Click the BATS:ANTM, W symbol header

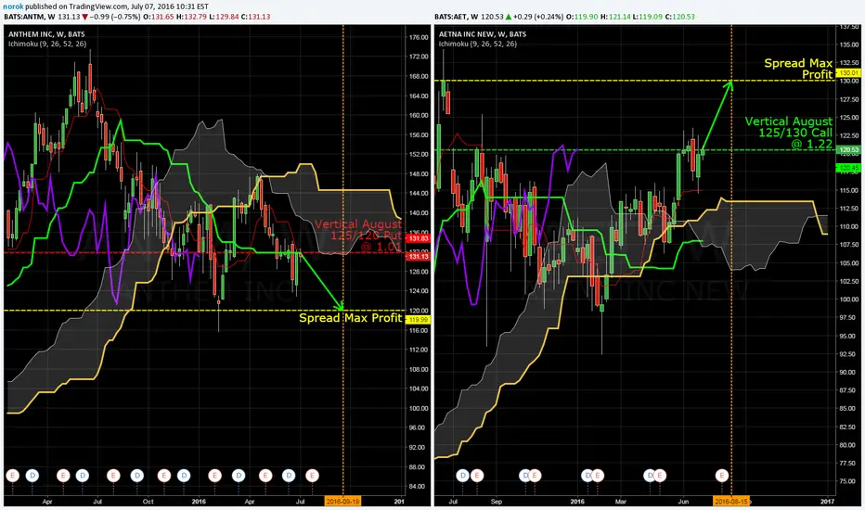click(x=30, y=17)
